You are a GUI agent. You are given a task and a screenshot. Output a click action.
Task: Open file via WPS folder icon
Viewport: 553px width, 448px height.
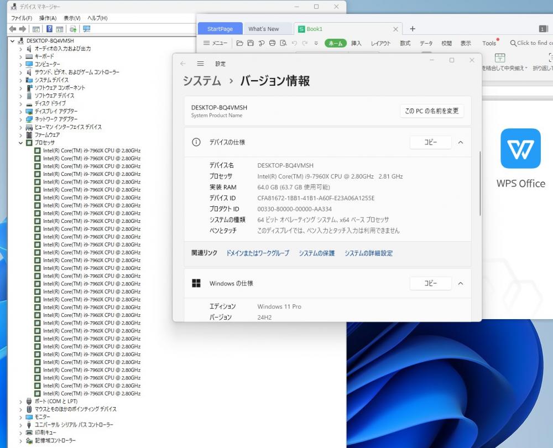click(240, 43)
